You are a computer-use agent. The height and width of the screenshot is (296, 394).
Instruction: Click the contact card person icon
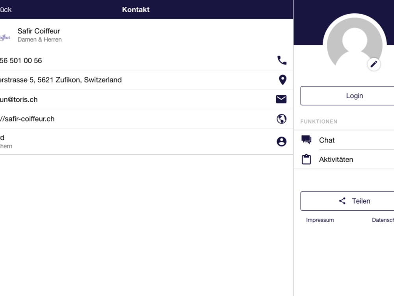coord(281,141)
